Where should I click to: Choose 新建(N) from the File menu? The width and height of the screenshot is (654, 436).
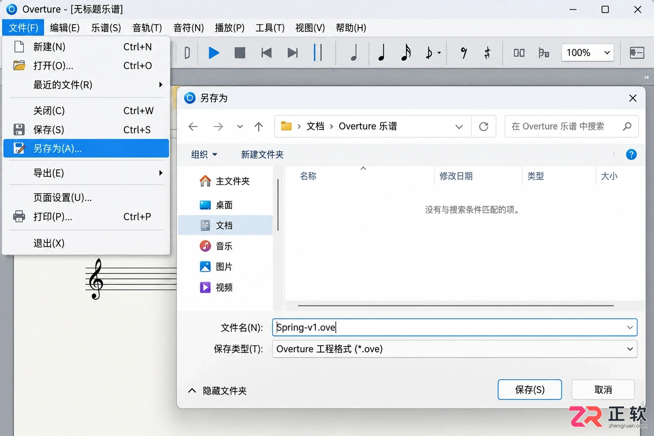86,47
